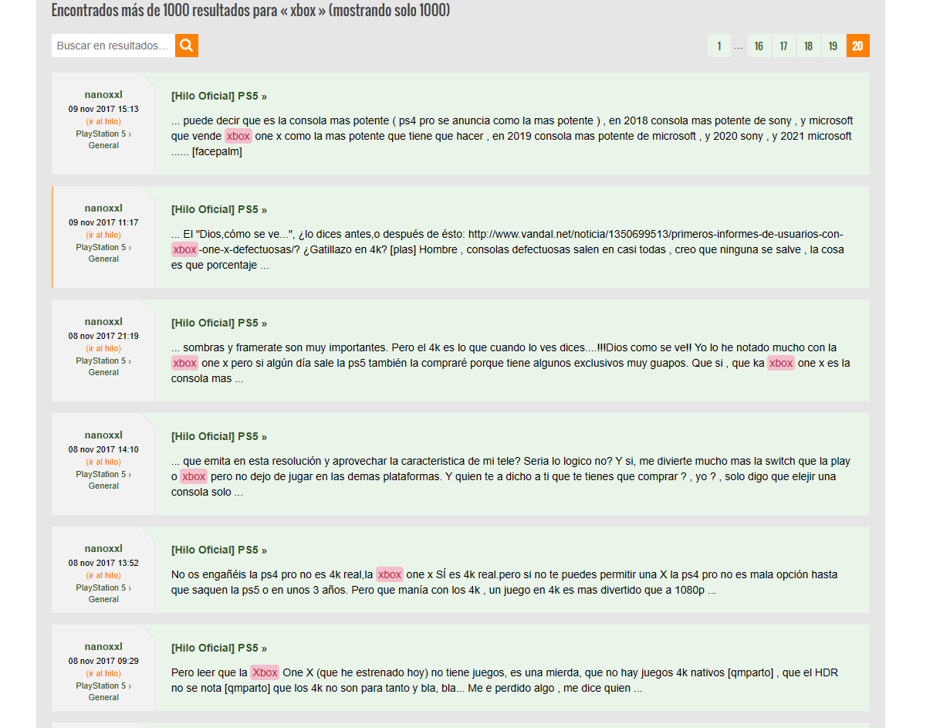Open '[Hilo Oficial] PS5' thread from 08 nov 21:19 post
The image size is (940, 728).
(219, 323)
